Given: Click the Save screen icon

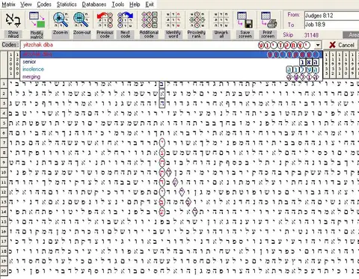Looking at the screenshot, I should (245, 19).
